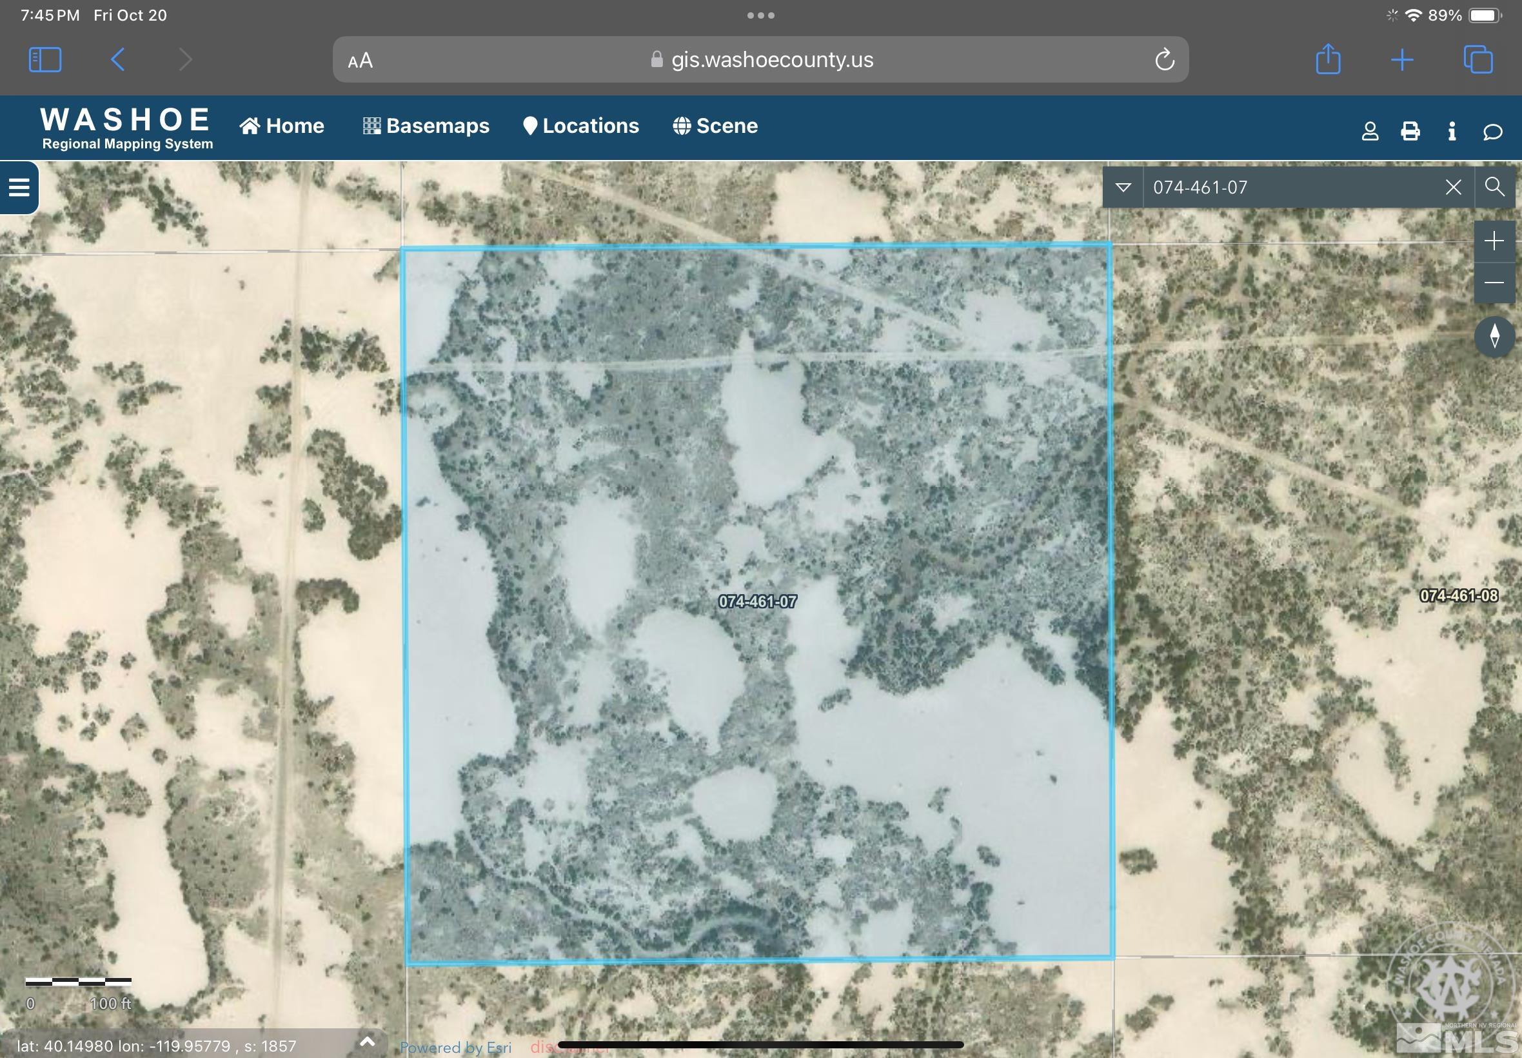The width and height of the screenshot is (1522, 1058).
Task: Expand the coordinates panel chevron
Action: pyautogui.click(x=366, y=1041)
